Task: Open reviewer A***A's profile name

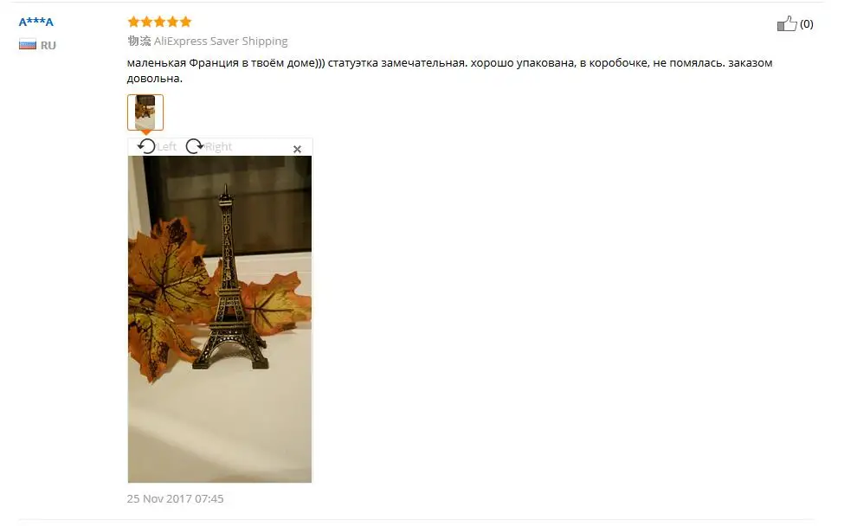Action: pyautogui.click(x=36, y=22)
